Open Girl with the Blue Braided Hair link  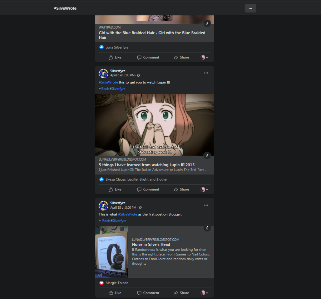(152, 35)
